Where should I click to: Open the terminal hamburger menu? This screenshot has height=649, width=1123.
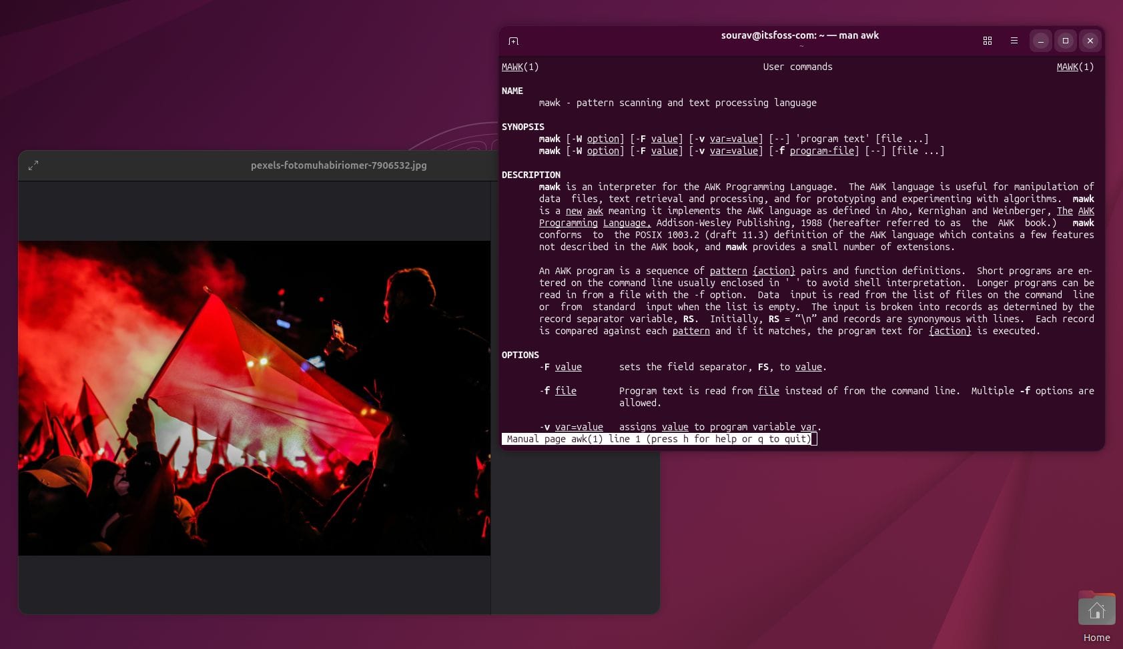pyautogui.click(x=1013, y=41)
